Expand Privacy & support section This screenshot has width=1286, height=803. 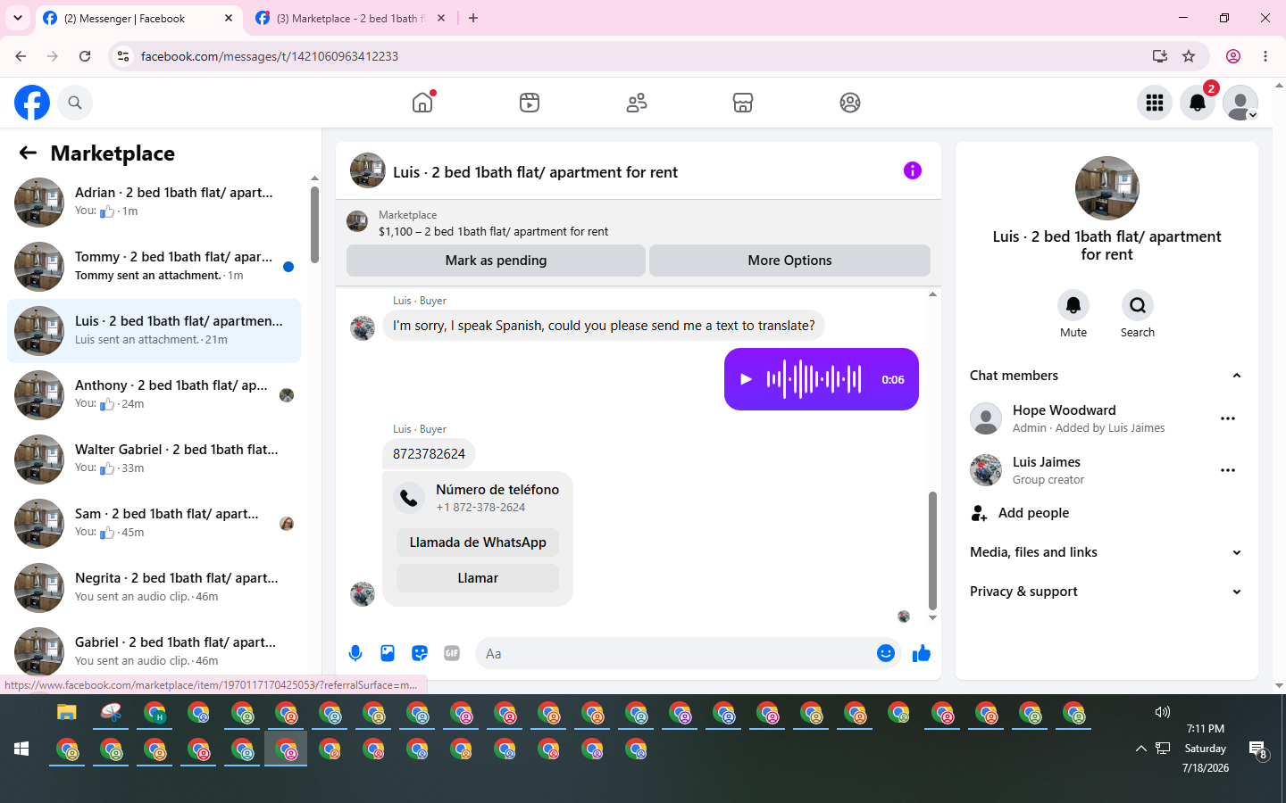[x=1106, y=592]
